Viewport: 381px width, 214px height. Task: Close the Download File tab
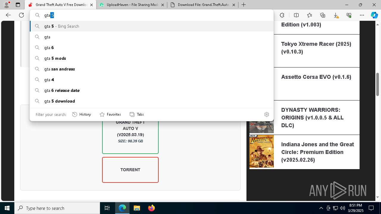click(234, 5)
